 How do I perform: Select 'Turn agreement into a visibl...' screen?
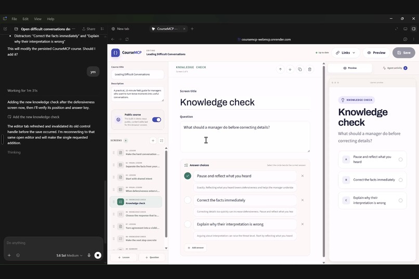tap(136, 227)
